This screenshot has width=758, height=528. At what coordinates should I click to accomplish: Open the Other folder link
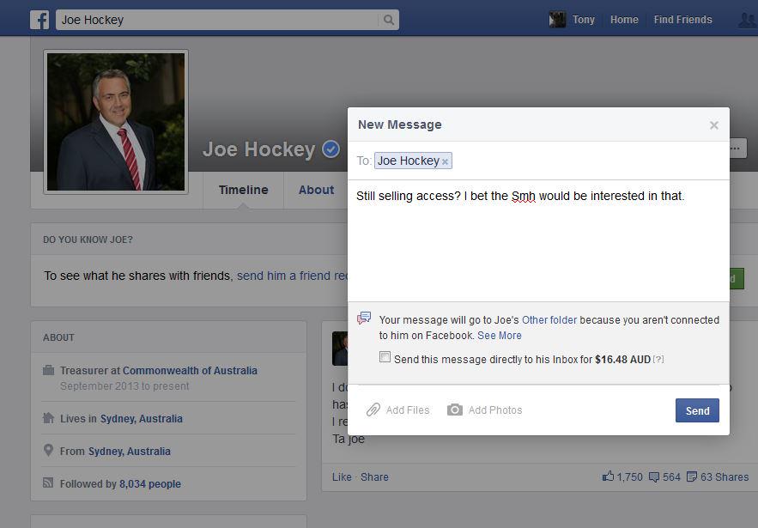coord(549,320)
